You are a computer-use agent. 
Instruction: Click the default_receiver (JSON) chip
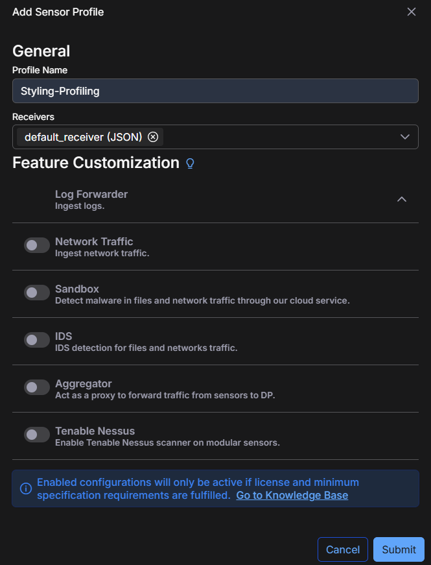click(x=83, y=137)
